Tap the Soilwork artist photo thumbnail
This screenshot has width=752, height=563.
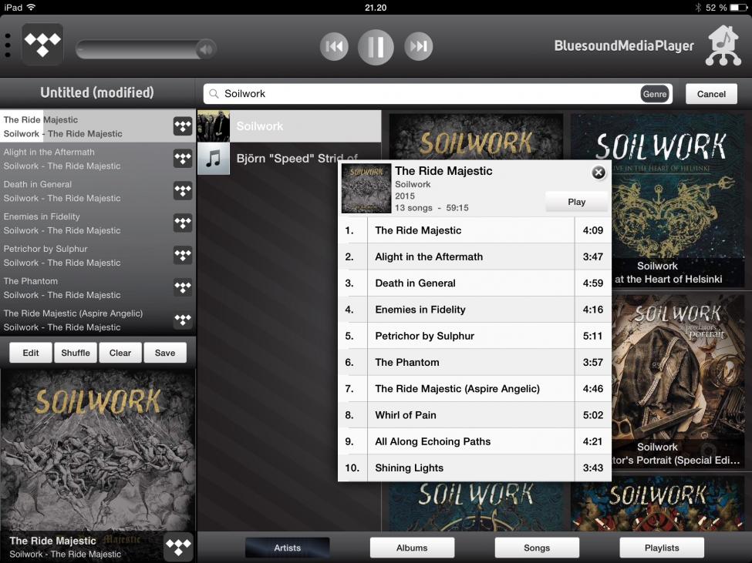tap(214, 126)
